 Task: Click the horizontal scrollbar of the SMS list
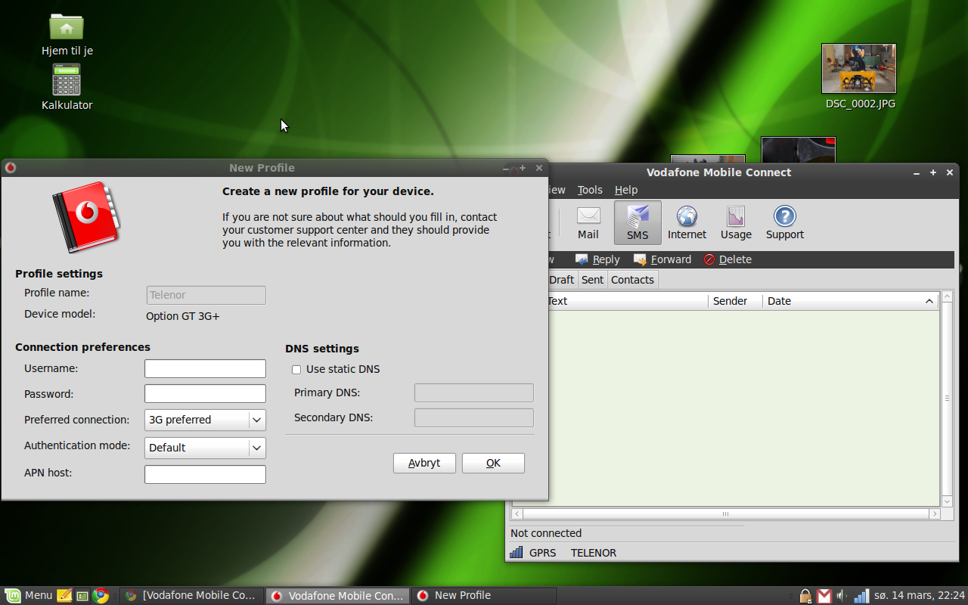(x=725, y=514)
